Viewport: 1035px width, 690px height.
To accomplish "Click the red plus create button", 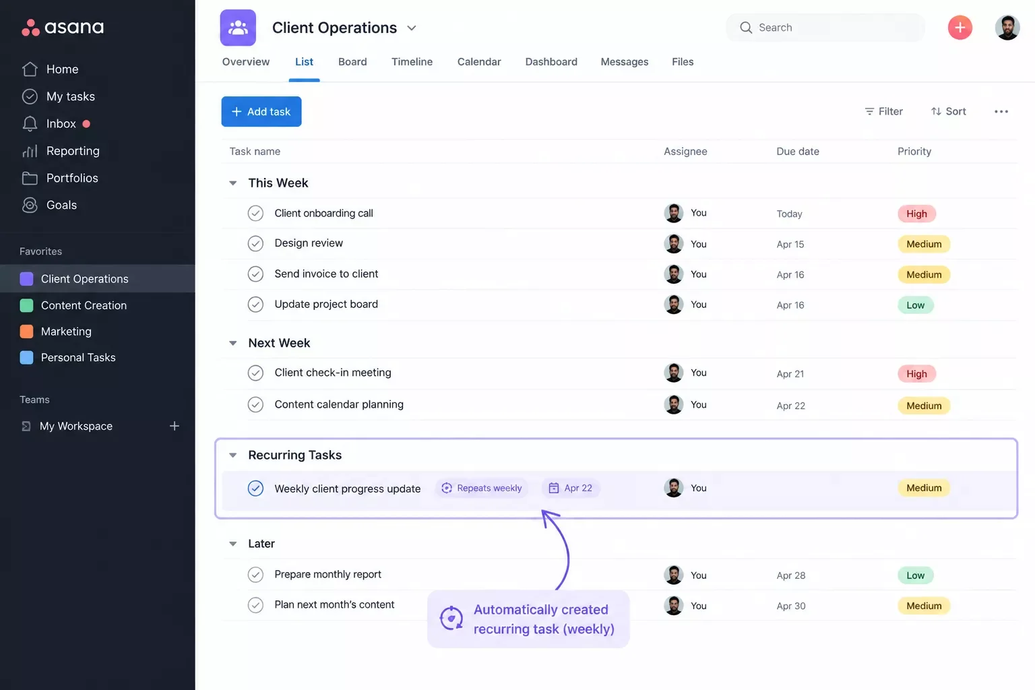I will click(x=960, y=28).
